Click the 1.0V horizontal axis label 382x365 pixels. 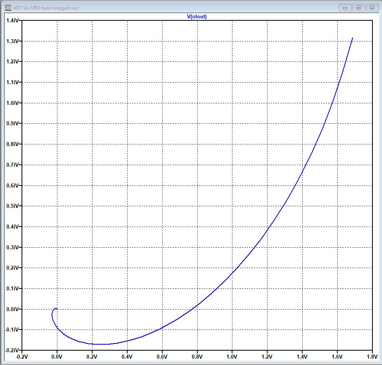click(x=232, y=357)
